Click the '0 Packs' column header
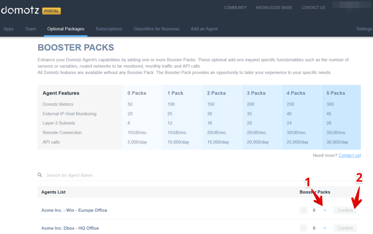The image size is (373, 234). point(137,93)
